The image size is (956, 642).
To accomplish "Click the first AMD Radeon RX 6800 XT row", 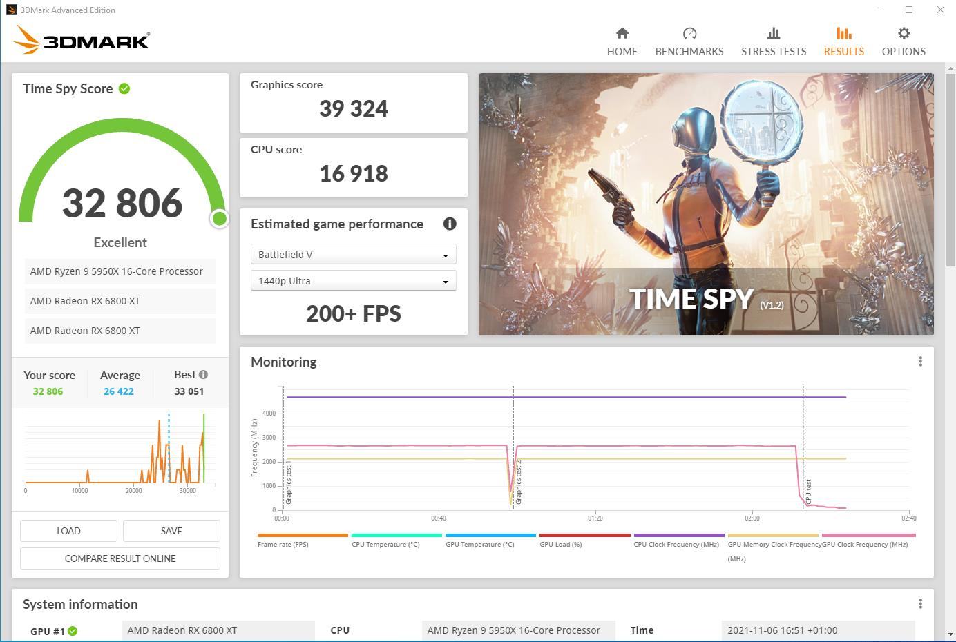I will point(120,301).
